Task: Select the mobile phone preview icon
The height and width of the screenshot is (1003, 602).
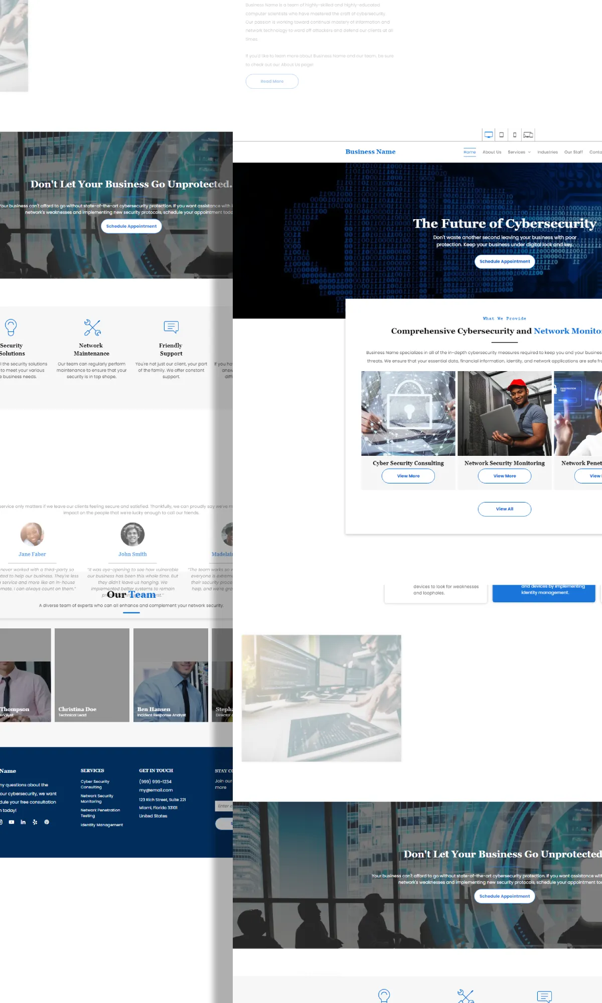Action: point(515,135)
